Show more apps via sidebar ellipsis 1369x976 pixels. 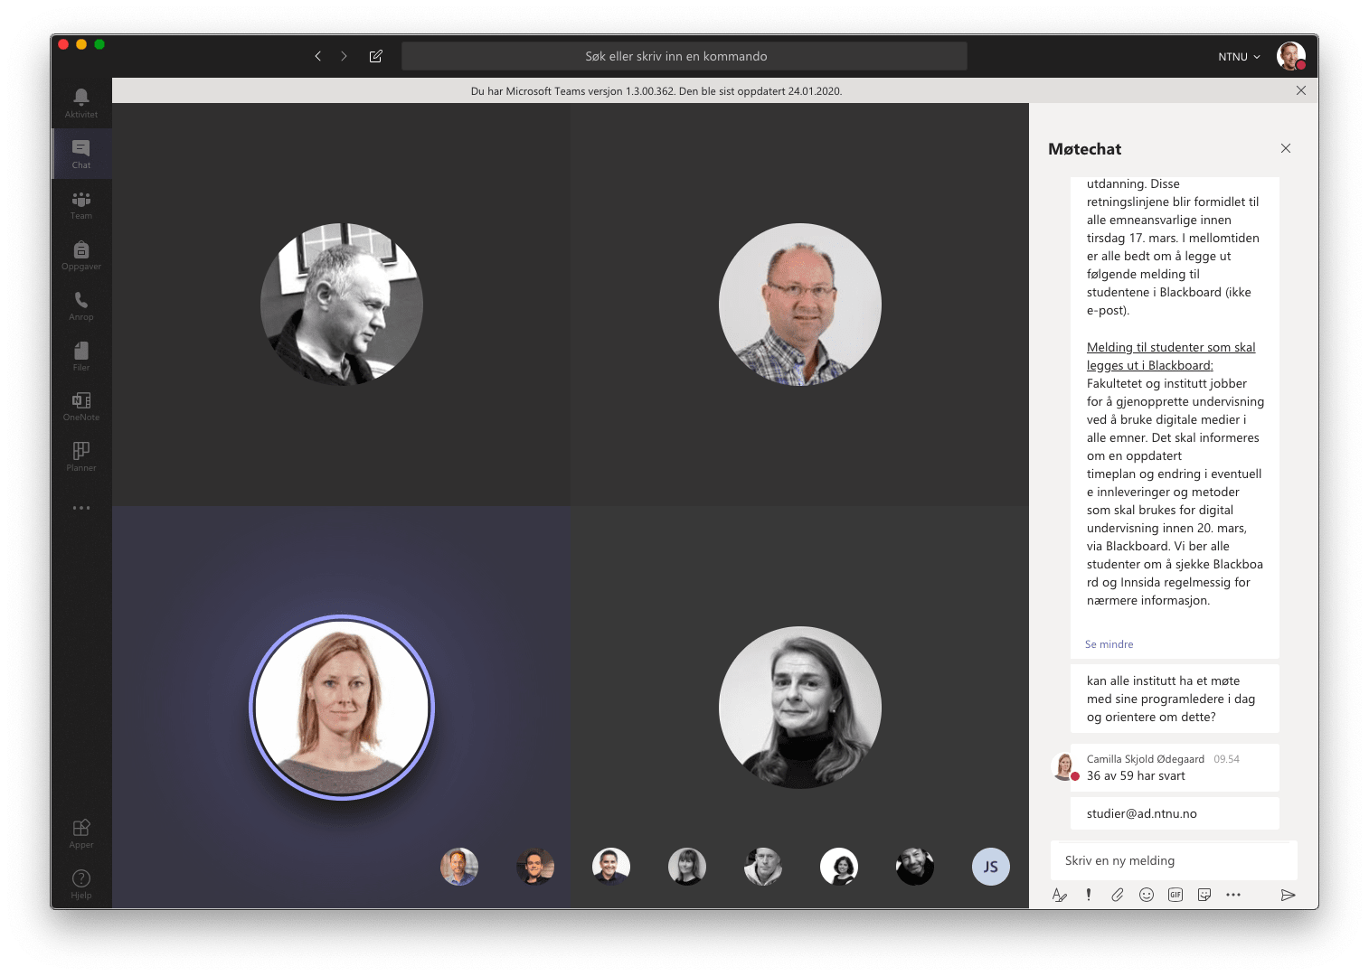(x=81, y=508)
